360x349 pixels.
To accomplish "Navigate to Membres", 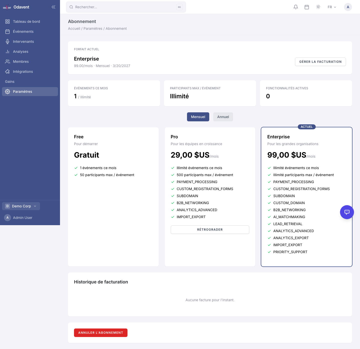I will pyautogui.click(x=30, y=62).
